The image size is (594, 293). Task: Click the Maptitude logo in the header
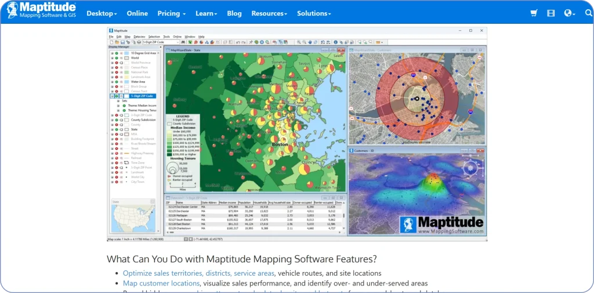[41, 10]
